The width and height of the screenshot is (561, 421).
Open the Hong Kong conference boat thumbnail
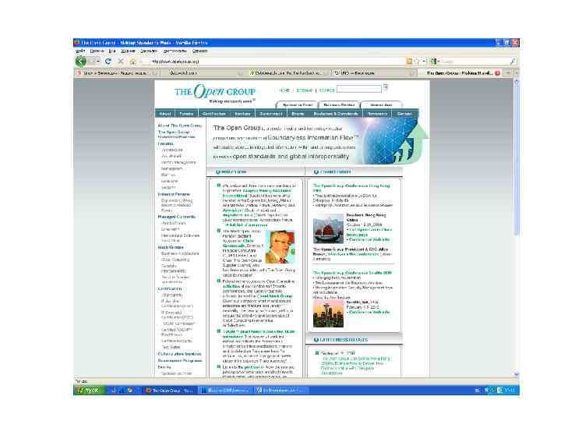[328, 229]
